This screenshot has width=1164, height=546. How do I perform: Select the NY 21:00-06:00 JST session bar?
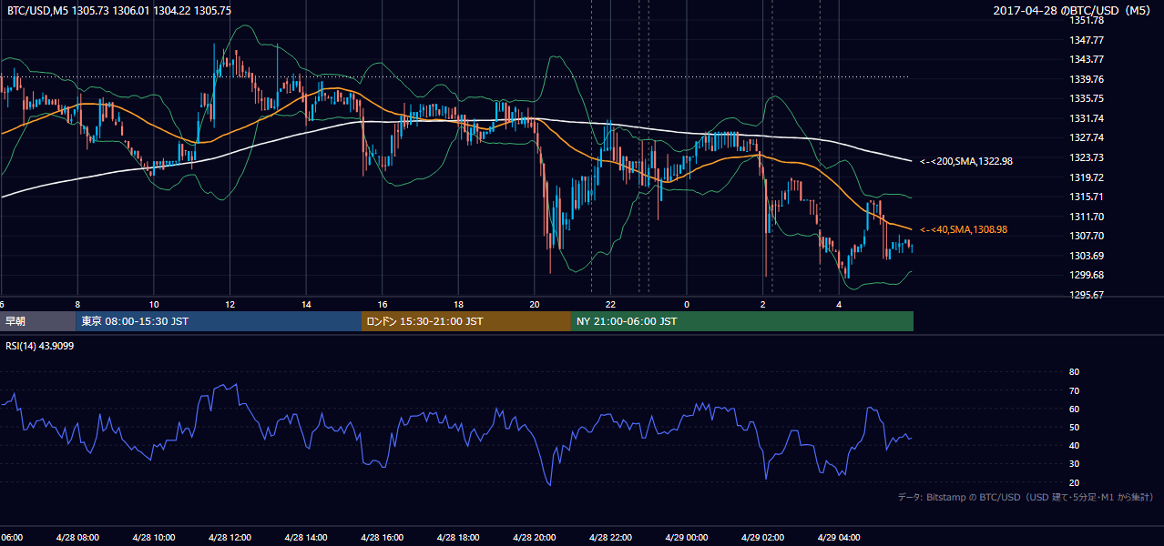click(742, 321)
